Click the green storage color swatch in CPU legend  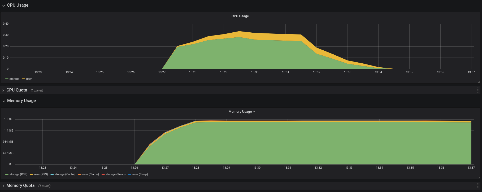point(7,79)
